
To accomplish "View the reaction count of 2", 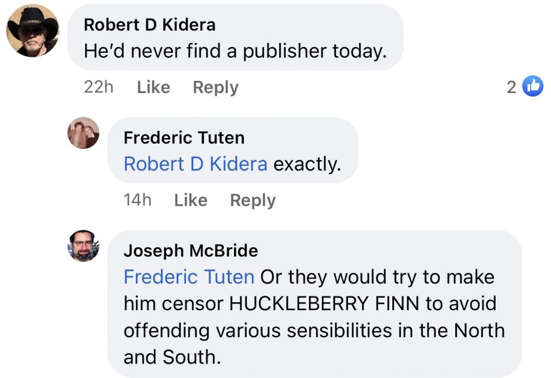I will coord(511,87).
